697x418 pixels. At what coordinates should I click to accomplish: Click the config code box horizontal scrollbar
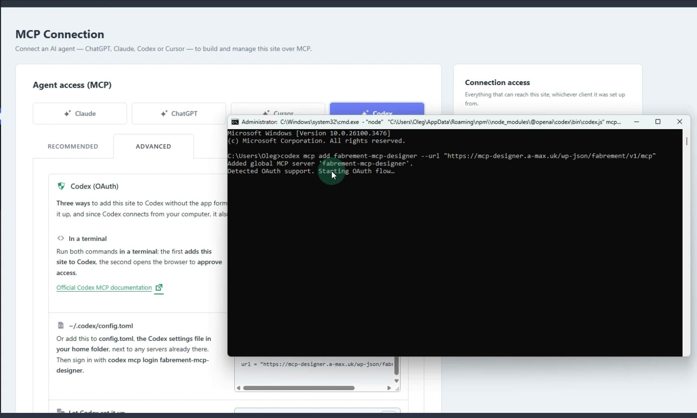[299, 388]
